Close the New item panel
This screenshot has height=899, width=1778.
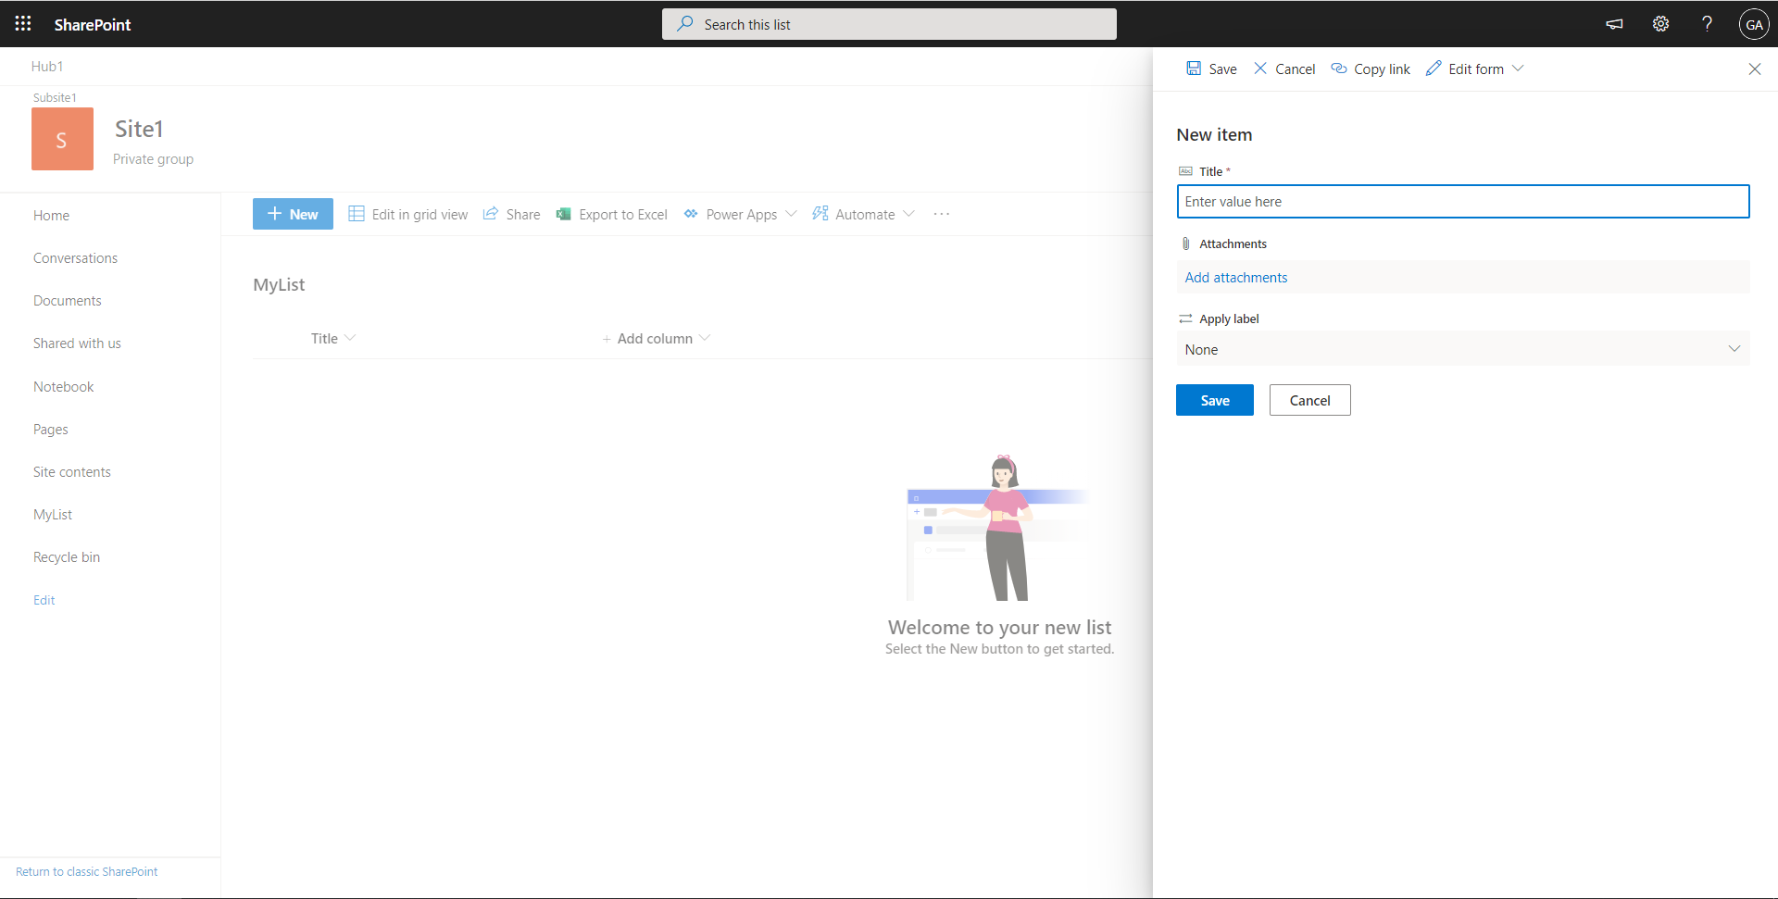1754,69
